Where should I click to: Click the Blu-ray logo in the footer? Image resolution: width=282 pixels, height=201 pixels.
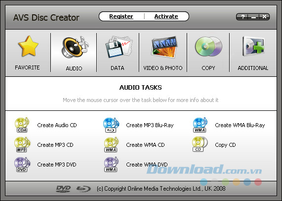[x=83, y=189]
